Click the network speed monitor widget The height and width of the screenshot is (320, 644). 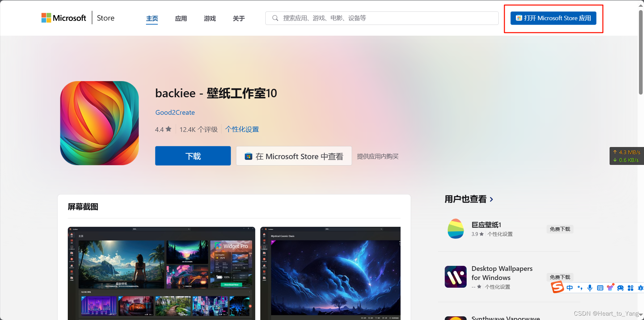point(627,156)
